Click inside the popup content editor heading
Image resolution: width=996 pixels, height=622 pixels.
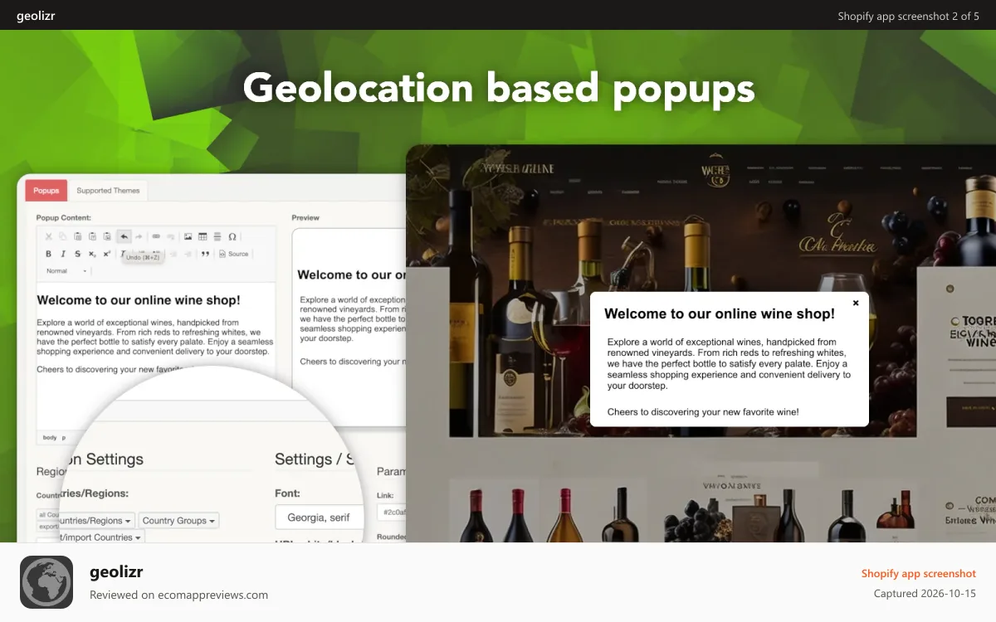coord(139,300)
